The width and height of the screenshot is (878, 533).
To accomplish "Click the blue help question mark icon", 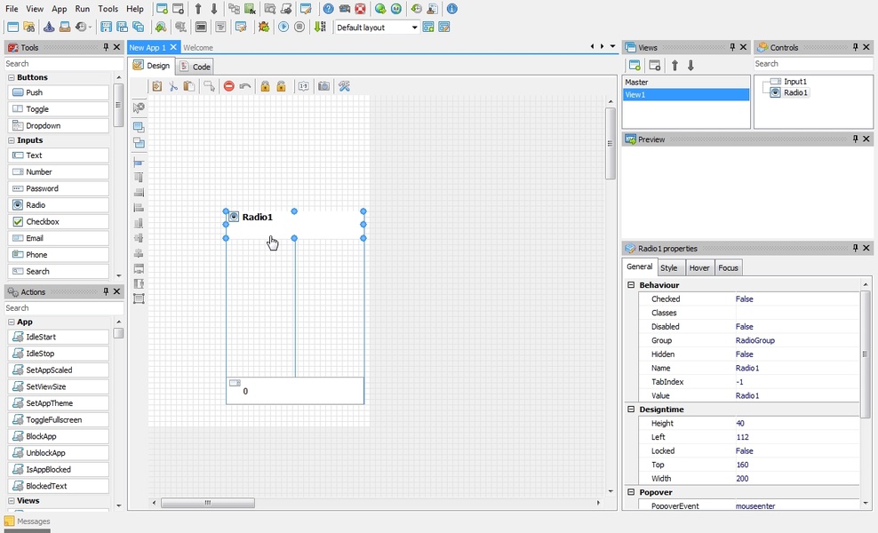I will [x=329, y=9].
